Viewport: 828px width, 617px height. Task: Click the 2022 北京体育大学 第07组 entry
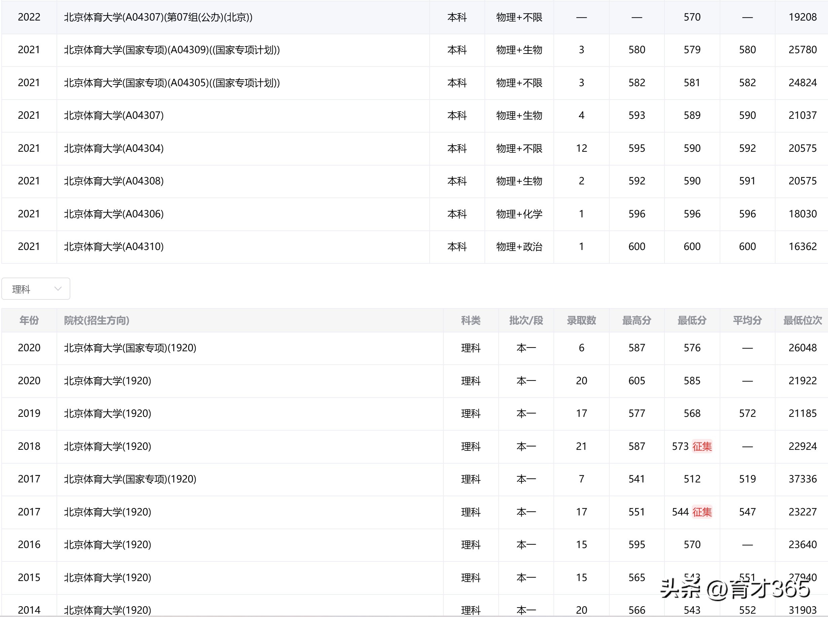(158, 17)
